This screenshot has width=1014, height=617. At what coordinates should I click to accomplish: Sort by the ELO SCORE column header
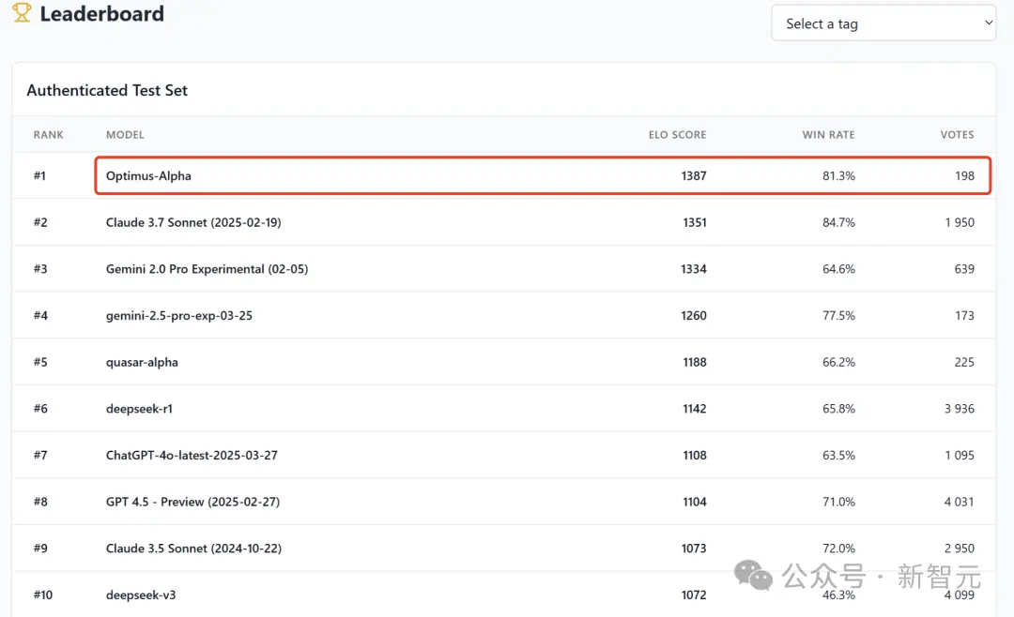pos(677,135)
